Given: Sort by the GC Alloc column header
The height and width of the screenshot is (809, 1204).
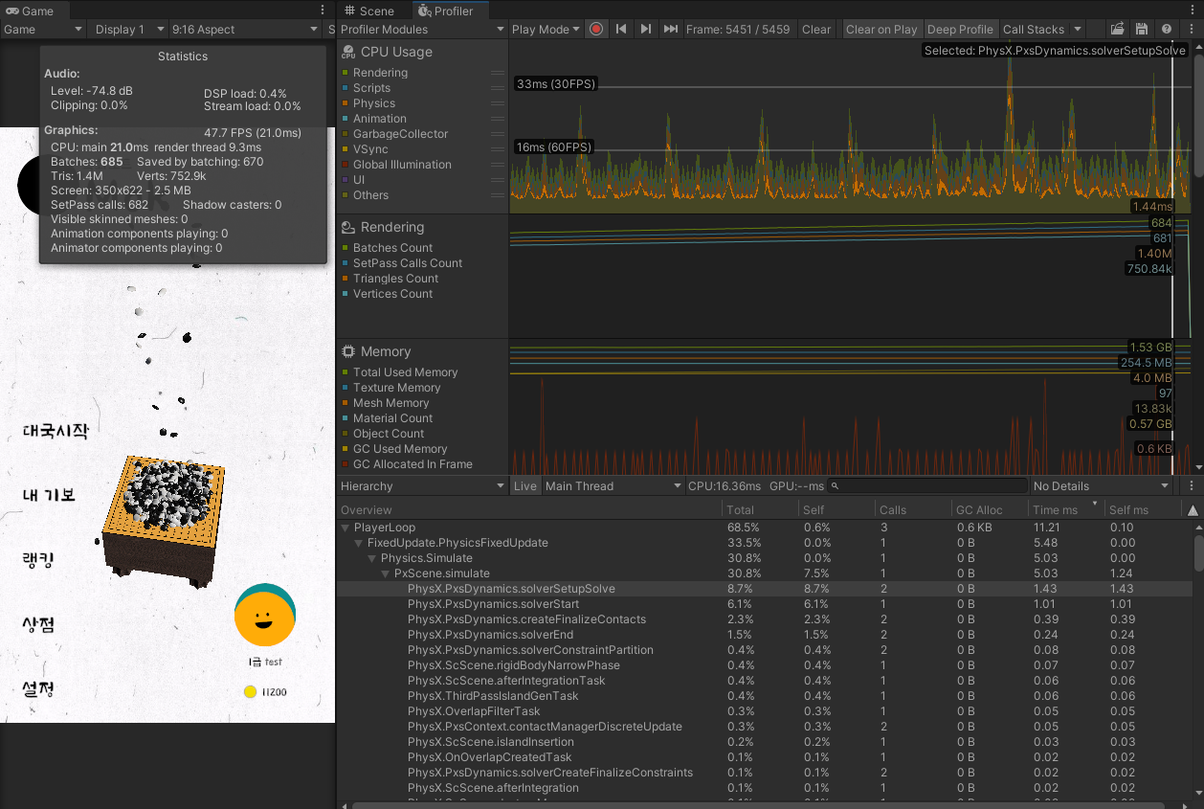Looking at the screenshot, I should 990,510.
